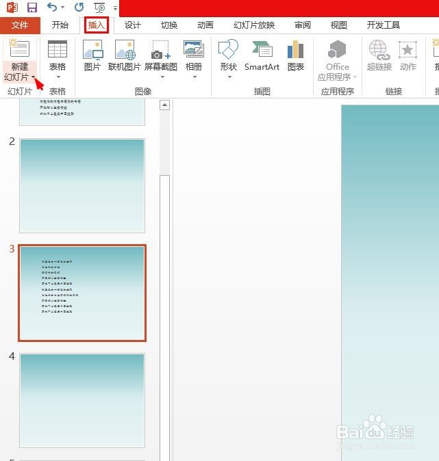This screenshot has width=439, height=461.
Task: Switch to the 视图 (View) tab
Action: click(339, 25)
